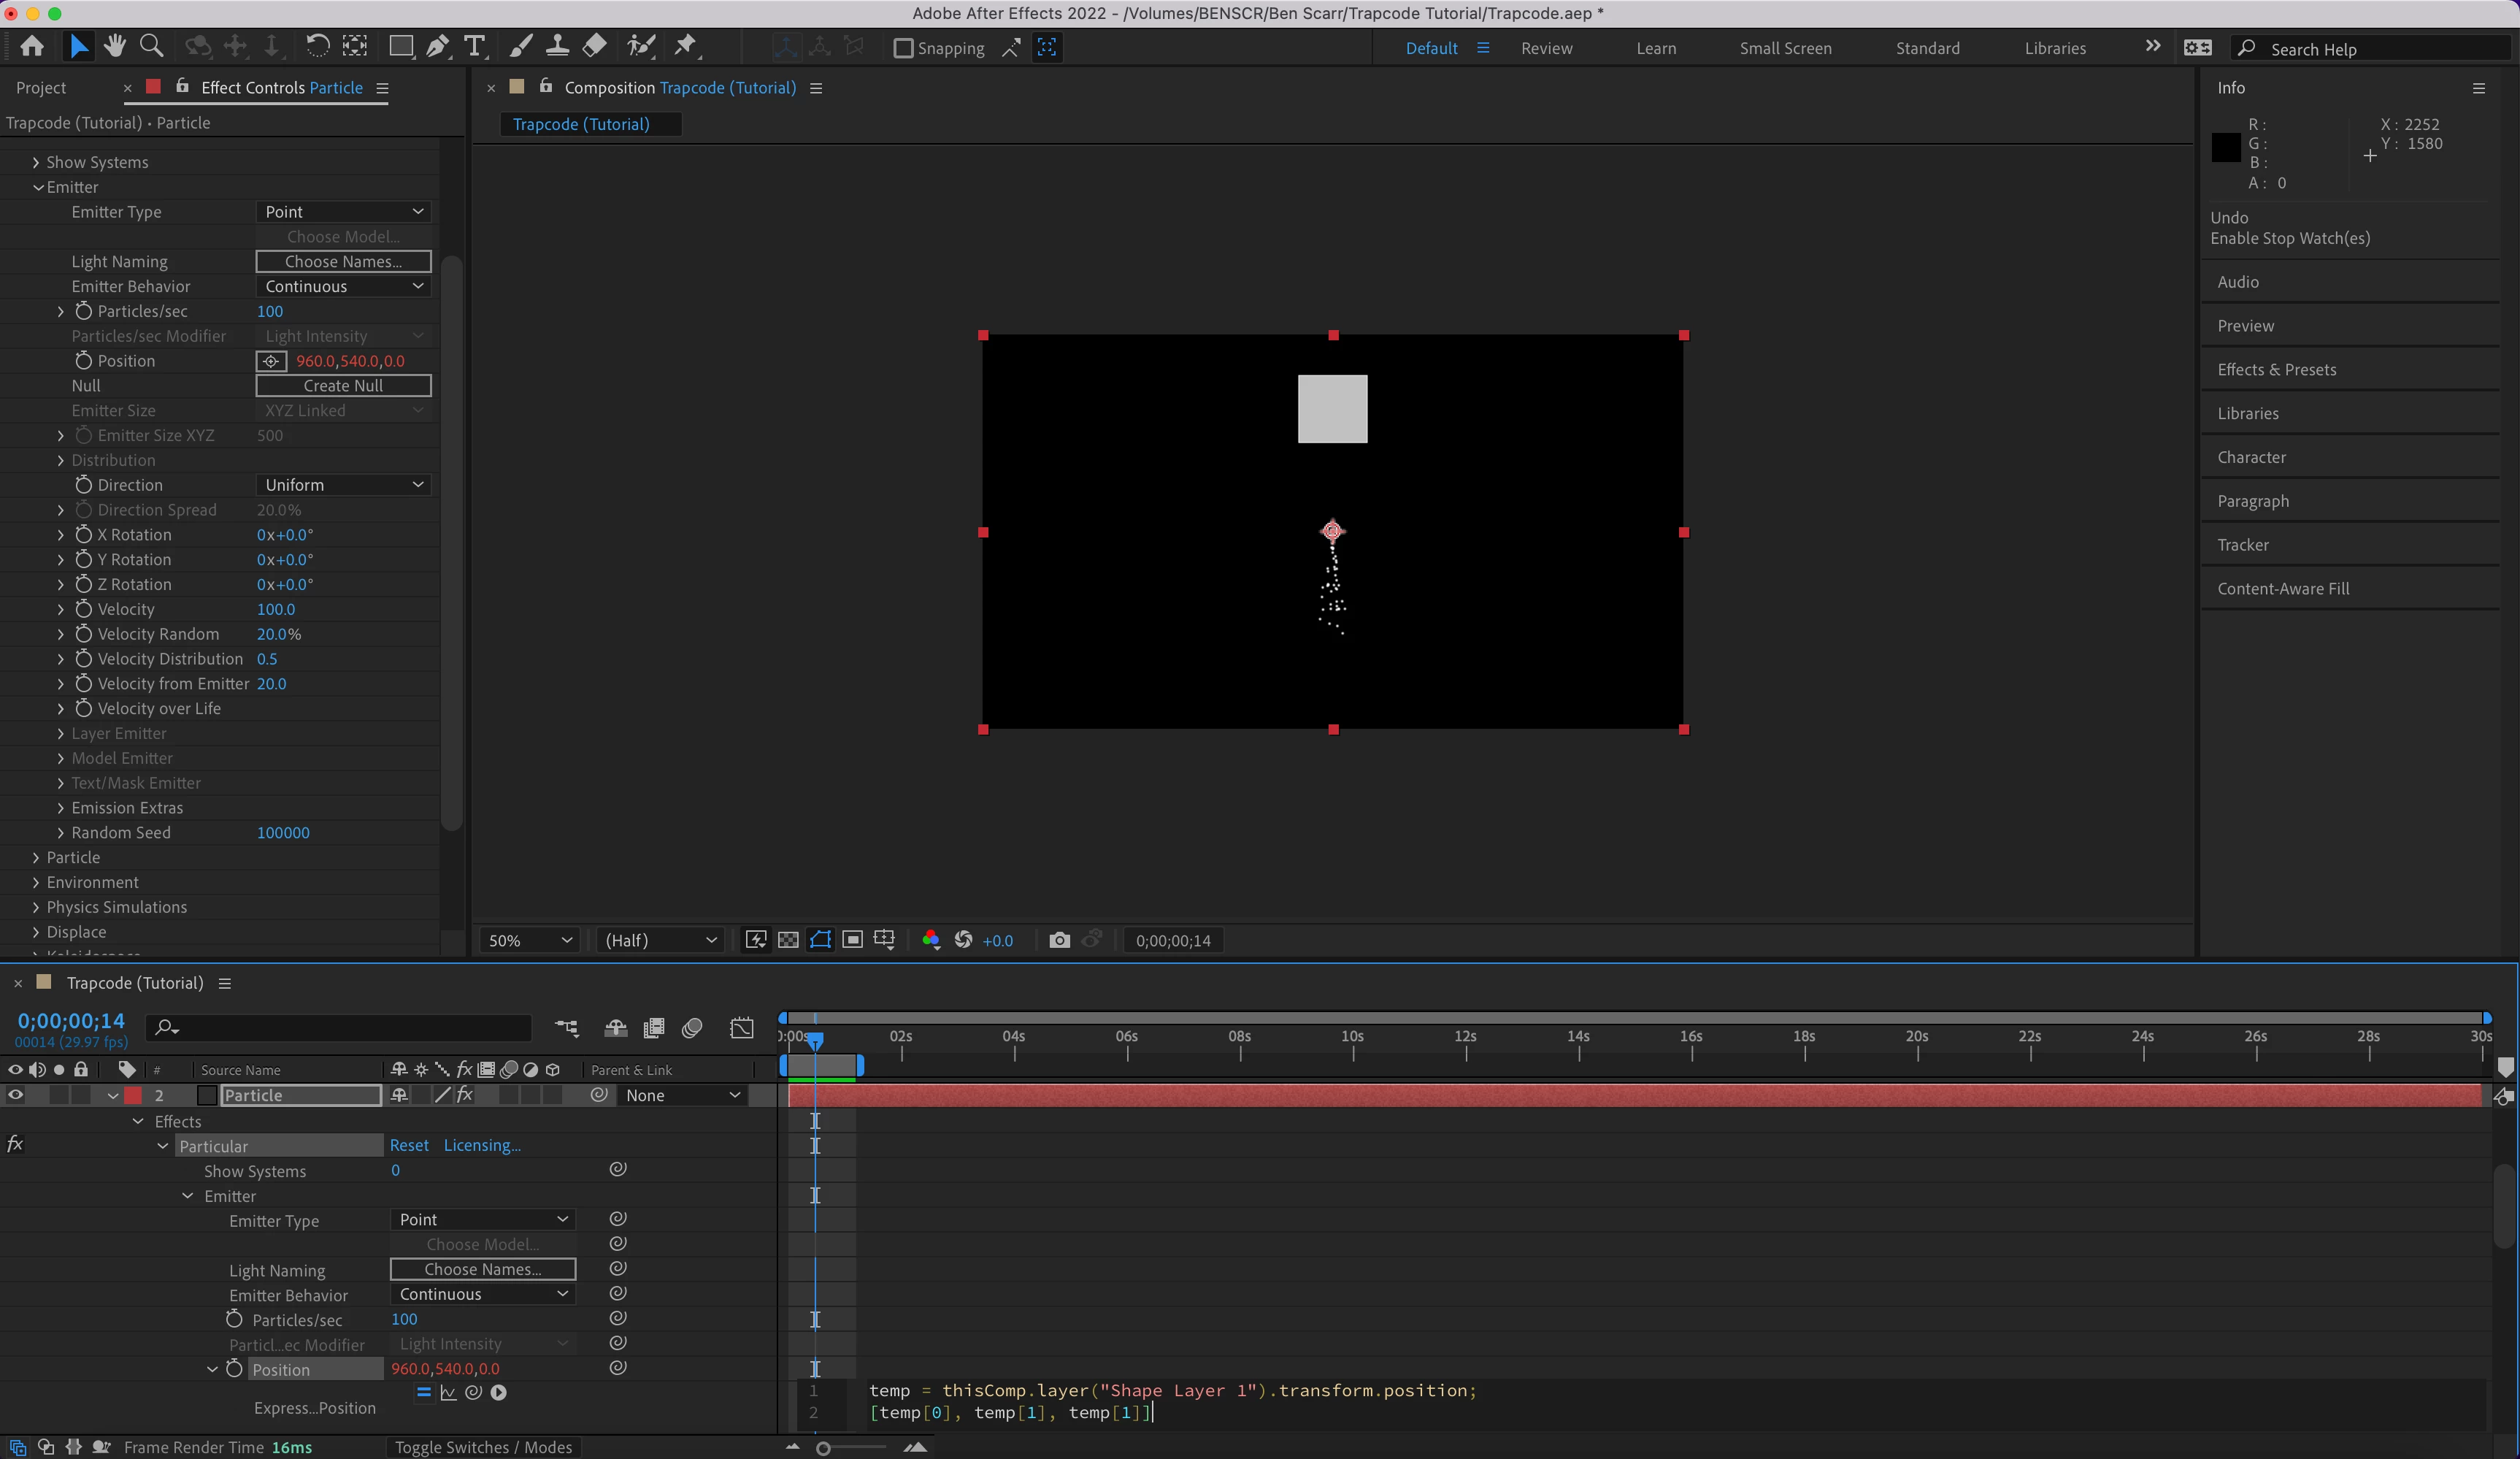Enable the Snapping checkbox
The width and height of the screenshot is (2520, 1459).
[903, 48]
